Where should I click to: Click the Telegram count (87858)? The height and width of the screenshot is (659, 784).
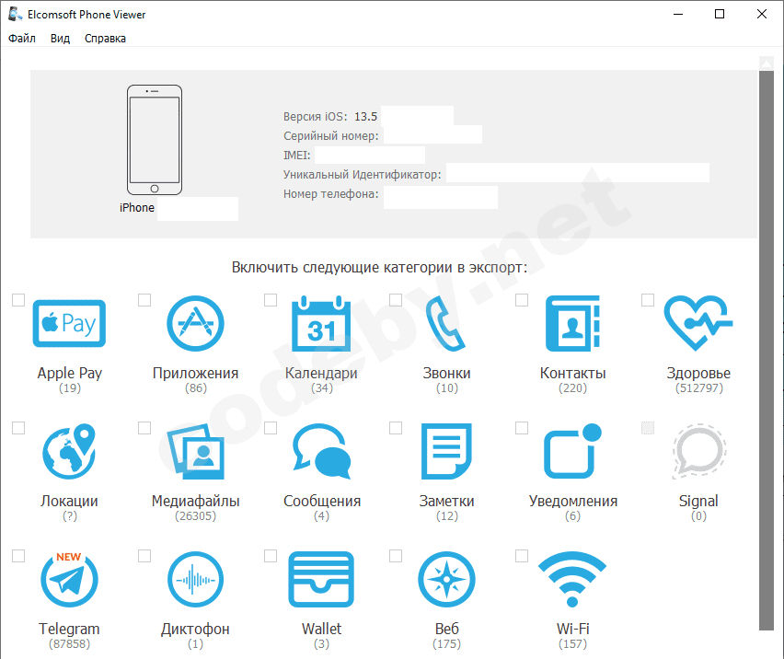tap(70, 644)
